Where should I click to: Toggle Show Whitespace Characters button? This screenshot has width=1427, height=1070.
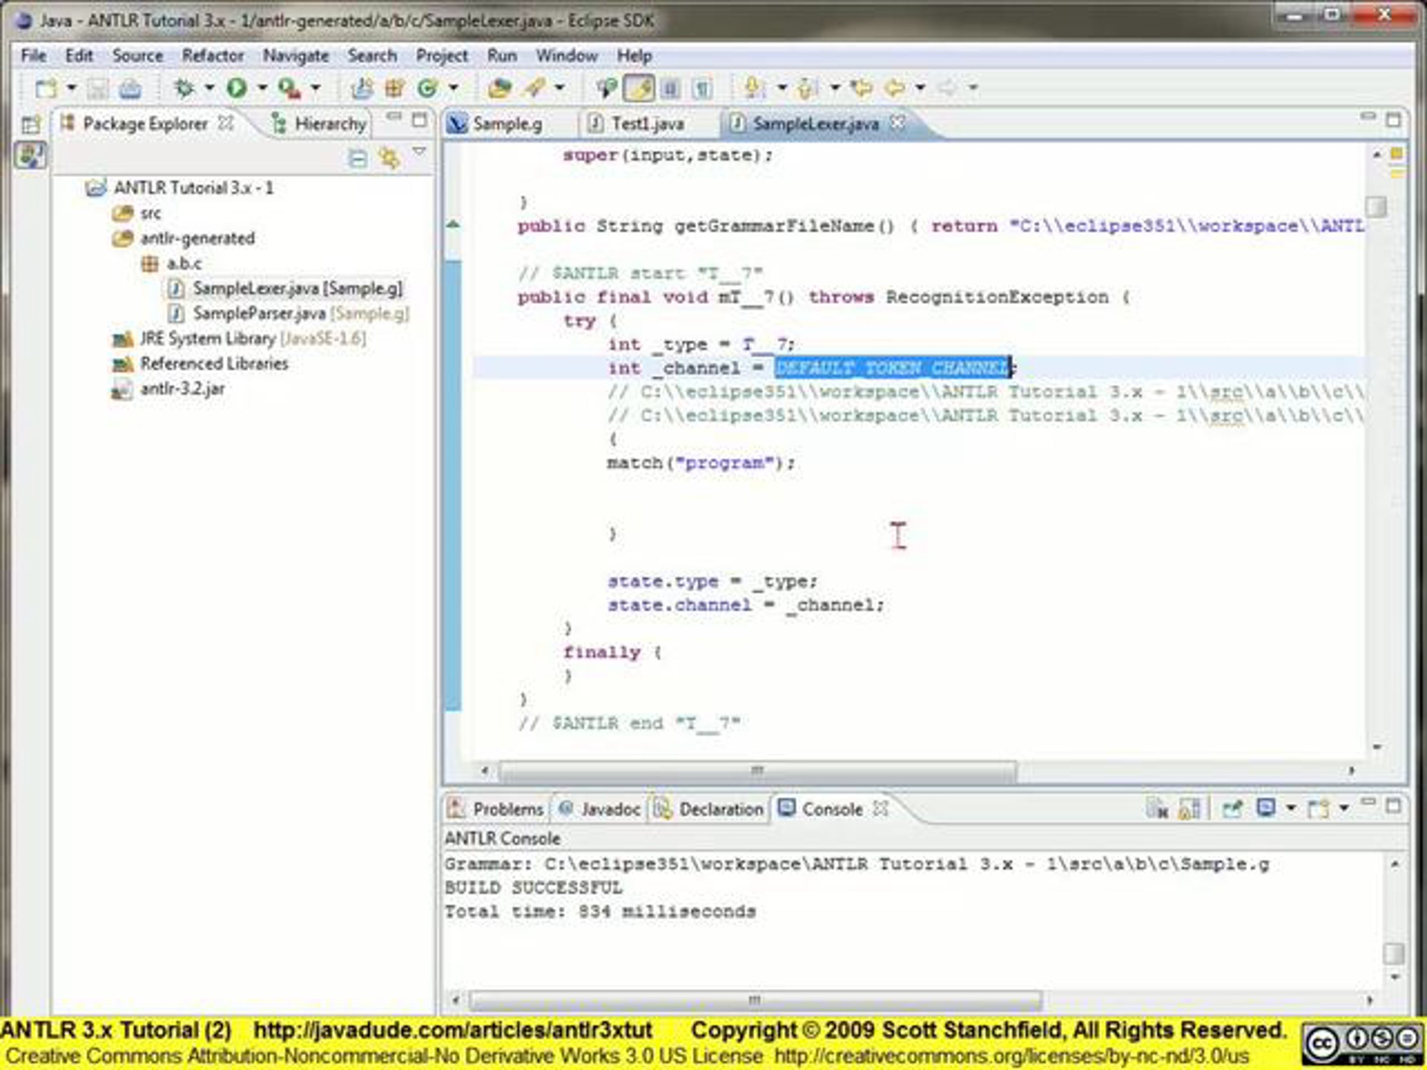pyautogui.click(x=703, y=89)
